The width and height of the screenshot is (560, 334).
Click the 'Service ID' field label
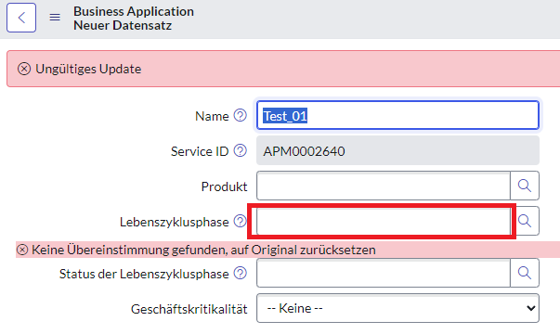(200, 151)
